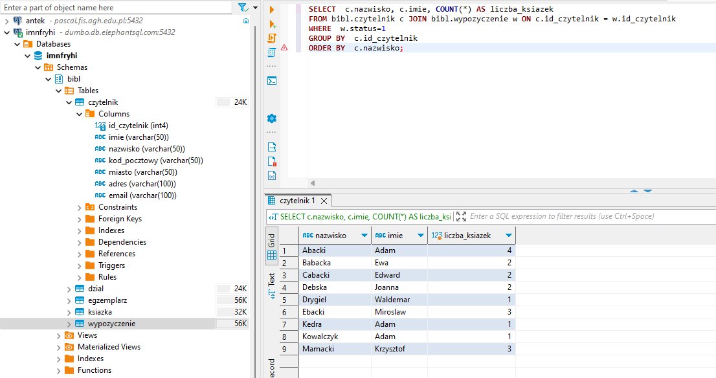Collapse the Databases folder
The width and height of the screenshot is (716, 378).
[17, 44]
